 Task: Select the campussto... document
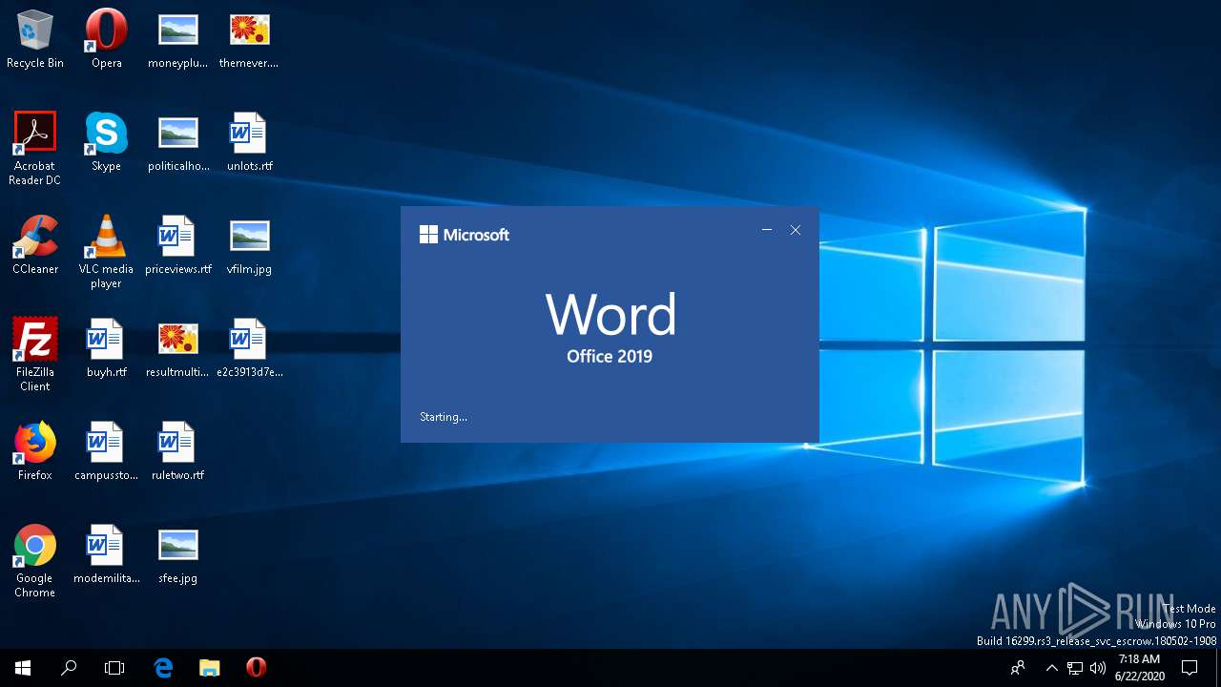pyautogui.click(x=107, y=451)
